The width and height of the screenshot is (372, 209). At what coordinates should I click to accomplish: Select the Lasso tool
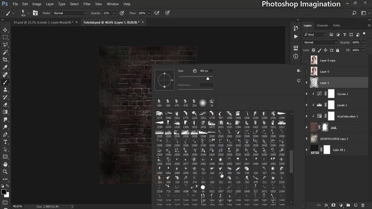point(5,45)
